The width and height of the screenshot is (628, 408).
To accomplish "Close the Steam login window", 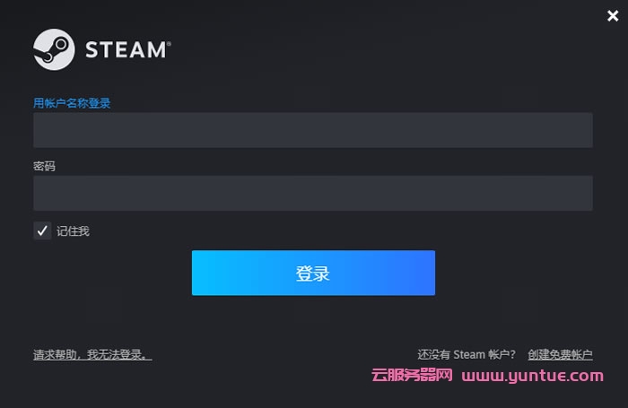I will (613, 15).
